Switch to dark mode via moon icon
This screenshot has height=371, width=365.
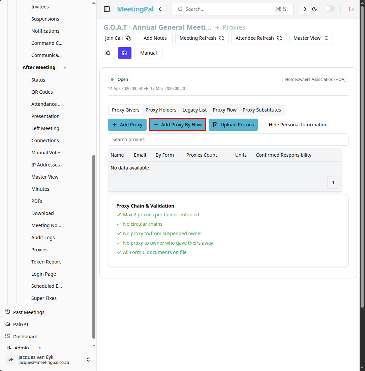[314, 9]
